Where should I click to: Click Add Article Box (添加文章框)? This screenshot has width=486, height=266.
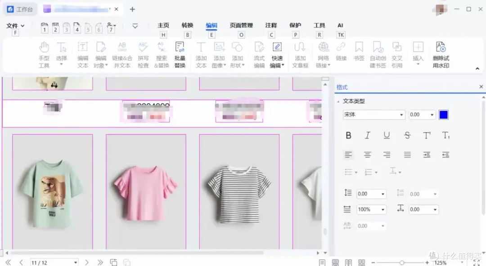pos(300,55)
